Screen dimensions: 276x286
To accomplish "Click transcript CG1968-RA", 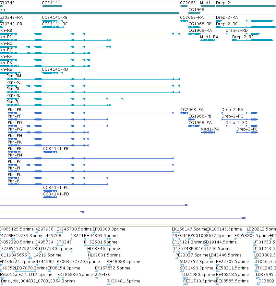I will [x=200, y=31].
